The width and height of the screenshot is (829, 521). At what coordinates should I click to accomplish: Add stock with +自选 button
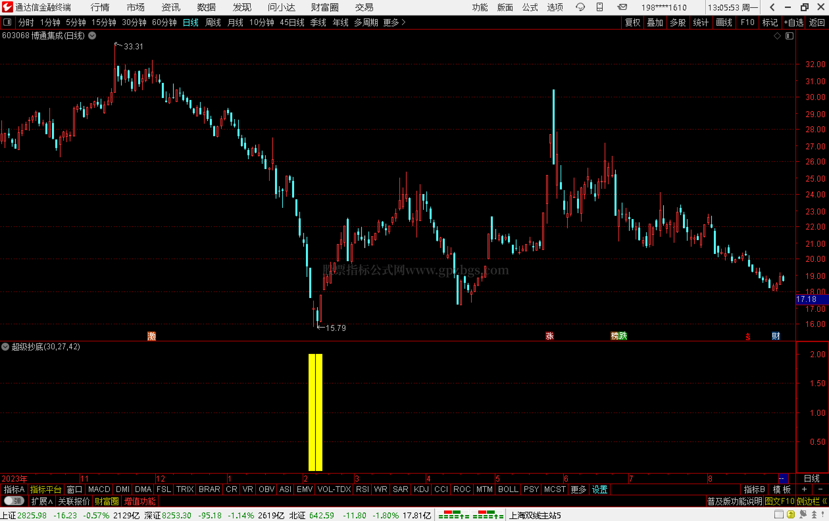(793, 22)
